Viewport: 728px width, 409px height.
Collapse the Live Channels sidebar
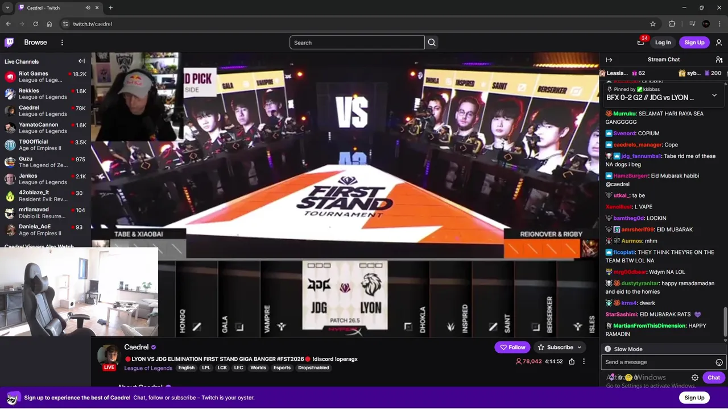[x=81, y=61]
